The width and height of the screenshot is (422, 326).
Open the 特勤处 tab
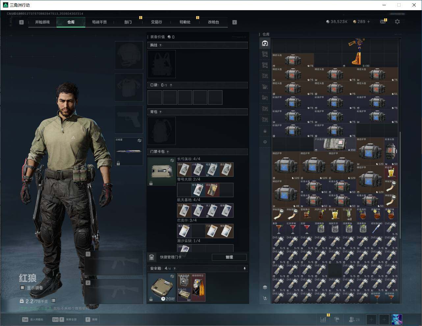click(x=185, y=22)
